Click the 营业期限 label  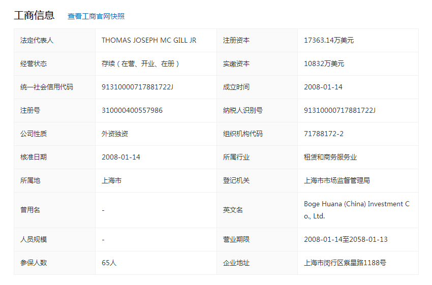[x=236, y=240]
